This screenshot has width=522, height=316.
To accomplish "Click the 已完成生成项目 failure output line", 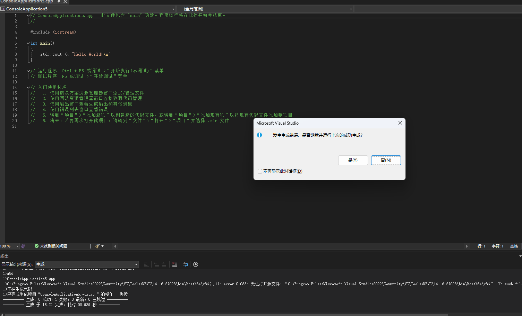I will 67,294.
